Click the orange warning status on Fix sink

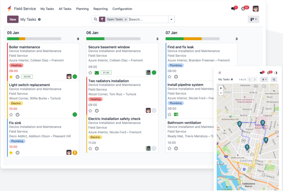[75, 152]
